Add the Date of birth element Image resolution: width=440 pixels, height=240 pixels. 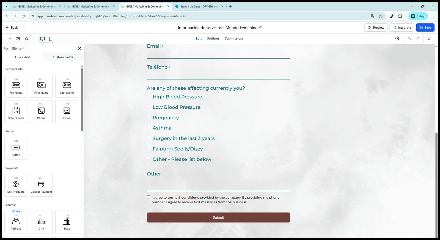tap(16, 111)
